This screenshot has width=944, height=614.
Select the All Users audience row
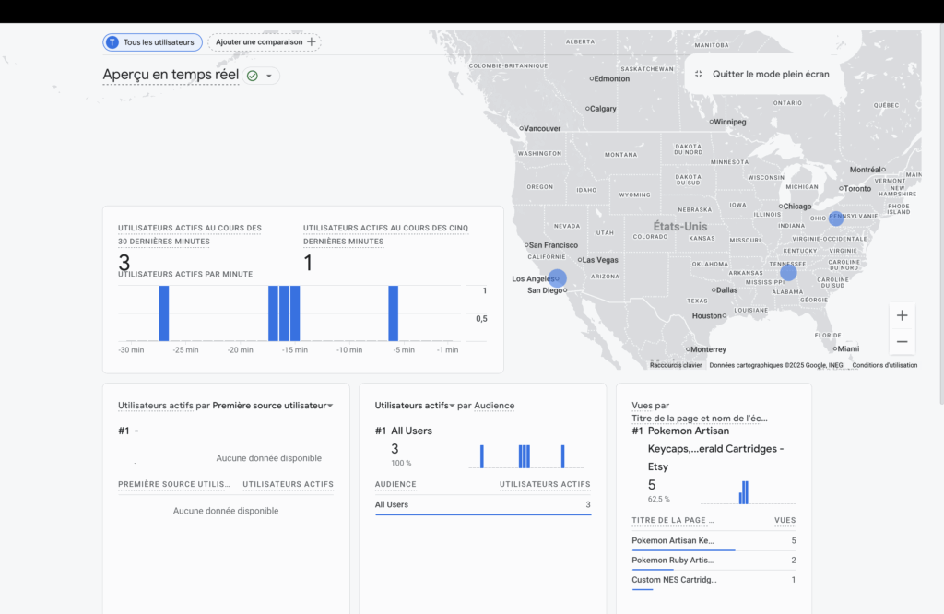click(482, 504)
